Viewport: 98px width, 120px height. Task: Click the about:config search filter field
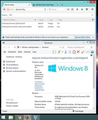click(x=51, y=15)
